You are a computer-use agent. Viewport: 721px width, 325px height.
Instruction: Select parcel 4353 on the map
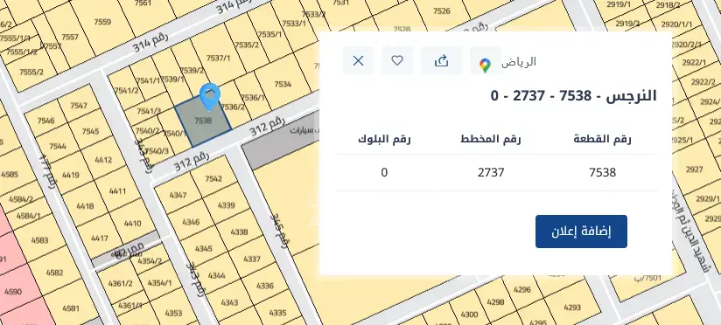173,313
